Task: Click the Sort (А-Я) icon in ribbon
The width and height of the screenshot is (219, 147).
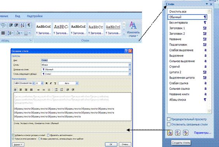Action: pyautogui.click(x=22, y=25)
